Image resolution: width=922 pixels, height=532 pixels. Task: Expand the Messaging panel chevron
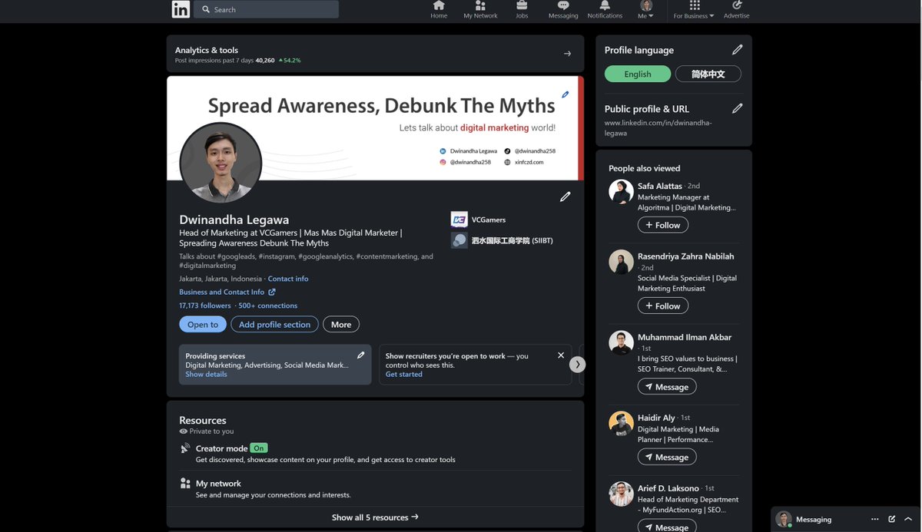908,519
